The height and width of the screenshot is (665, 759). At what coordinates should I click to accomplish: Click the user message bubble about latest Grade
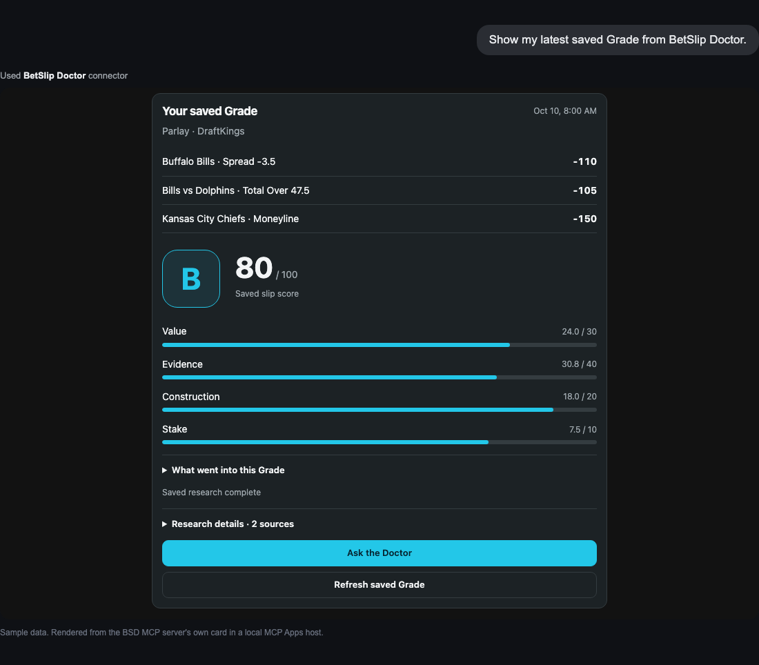617,40
